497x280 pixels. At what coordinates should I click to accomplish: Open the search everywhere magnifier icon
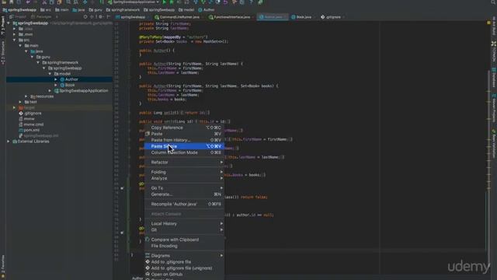[493, 2]
